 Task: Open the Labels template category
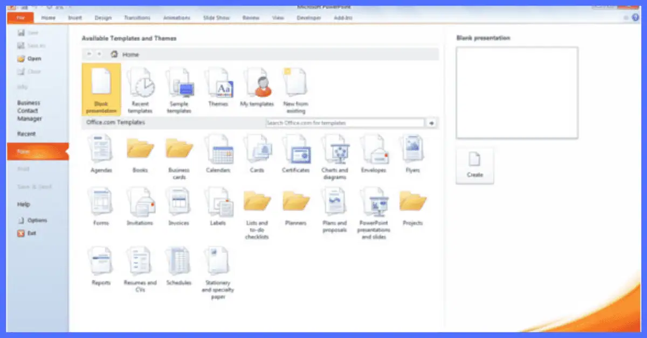(218, 207)
